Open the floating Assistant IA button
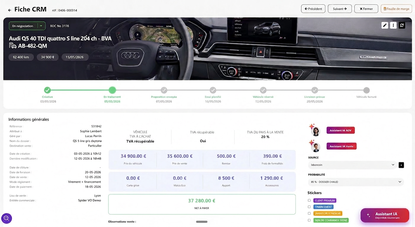 point(385,215)
